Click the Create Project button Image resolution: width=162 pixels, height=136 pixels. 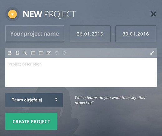[31, 121]
